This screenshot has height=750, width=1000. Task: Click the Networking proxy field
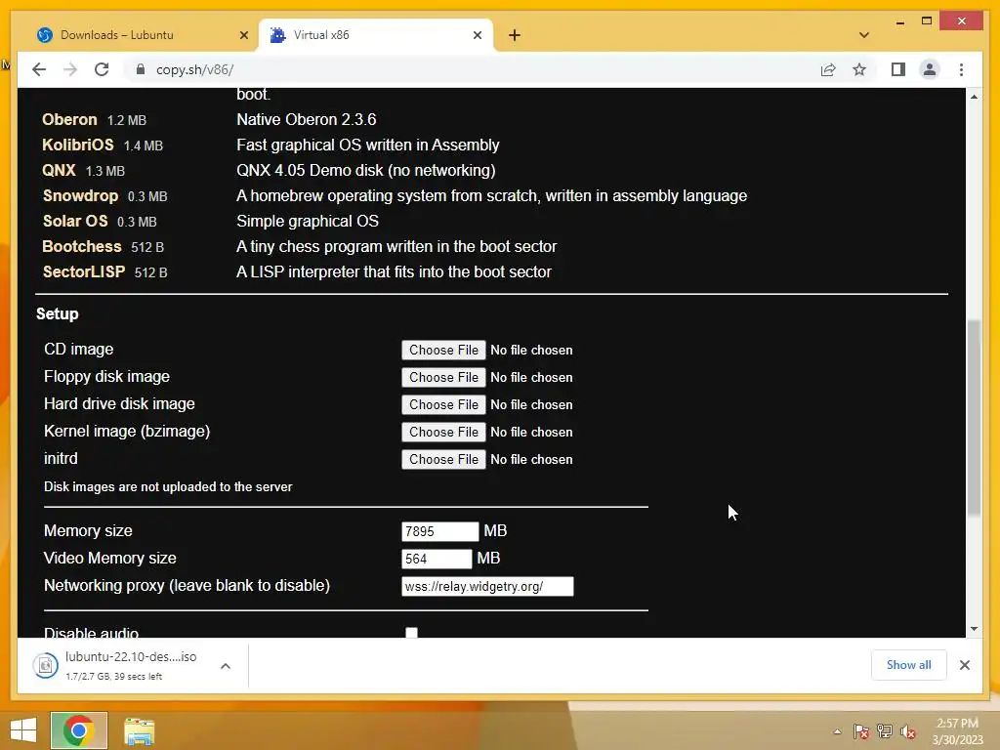tap(488, 586)
